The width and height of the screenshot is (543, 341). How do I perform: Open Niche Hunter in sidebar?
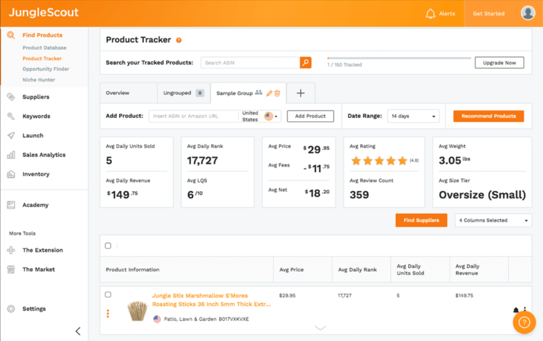[x=39, y=79]
